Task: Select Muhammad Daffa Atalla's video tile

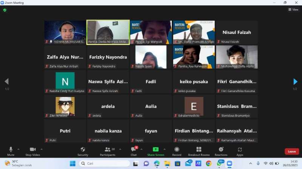Action: click(x=237, y=57)
